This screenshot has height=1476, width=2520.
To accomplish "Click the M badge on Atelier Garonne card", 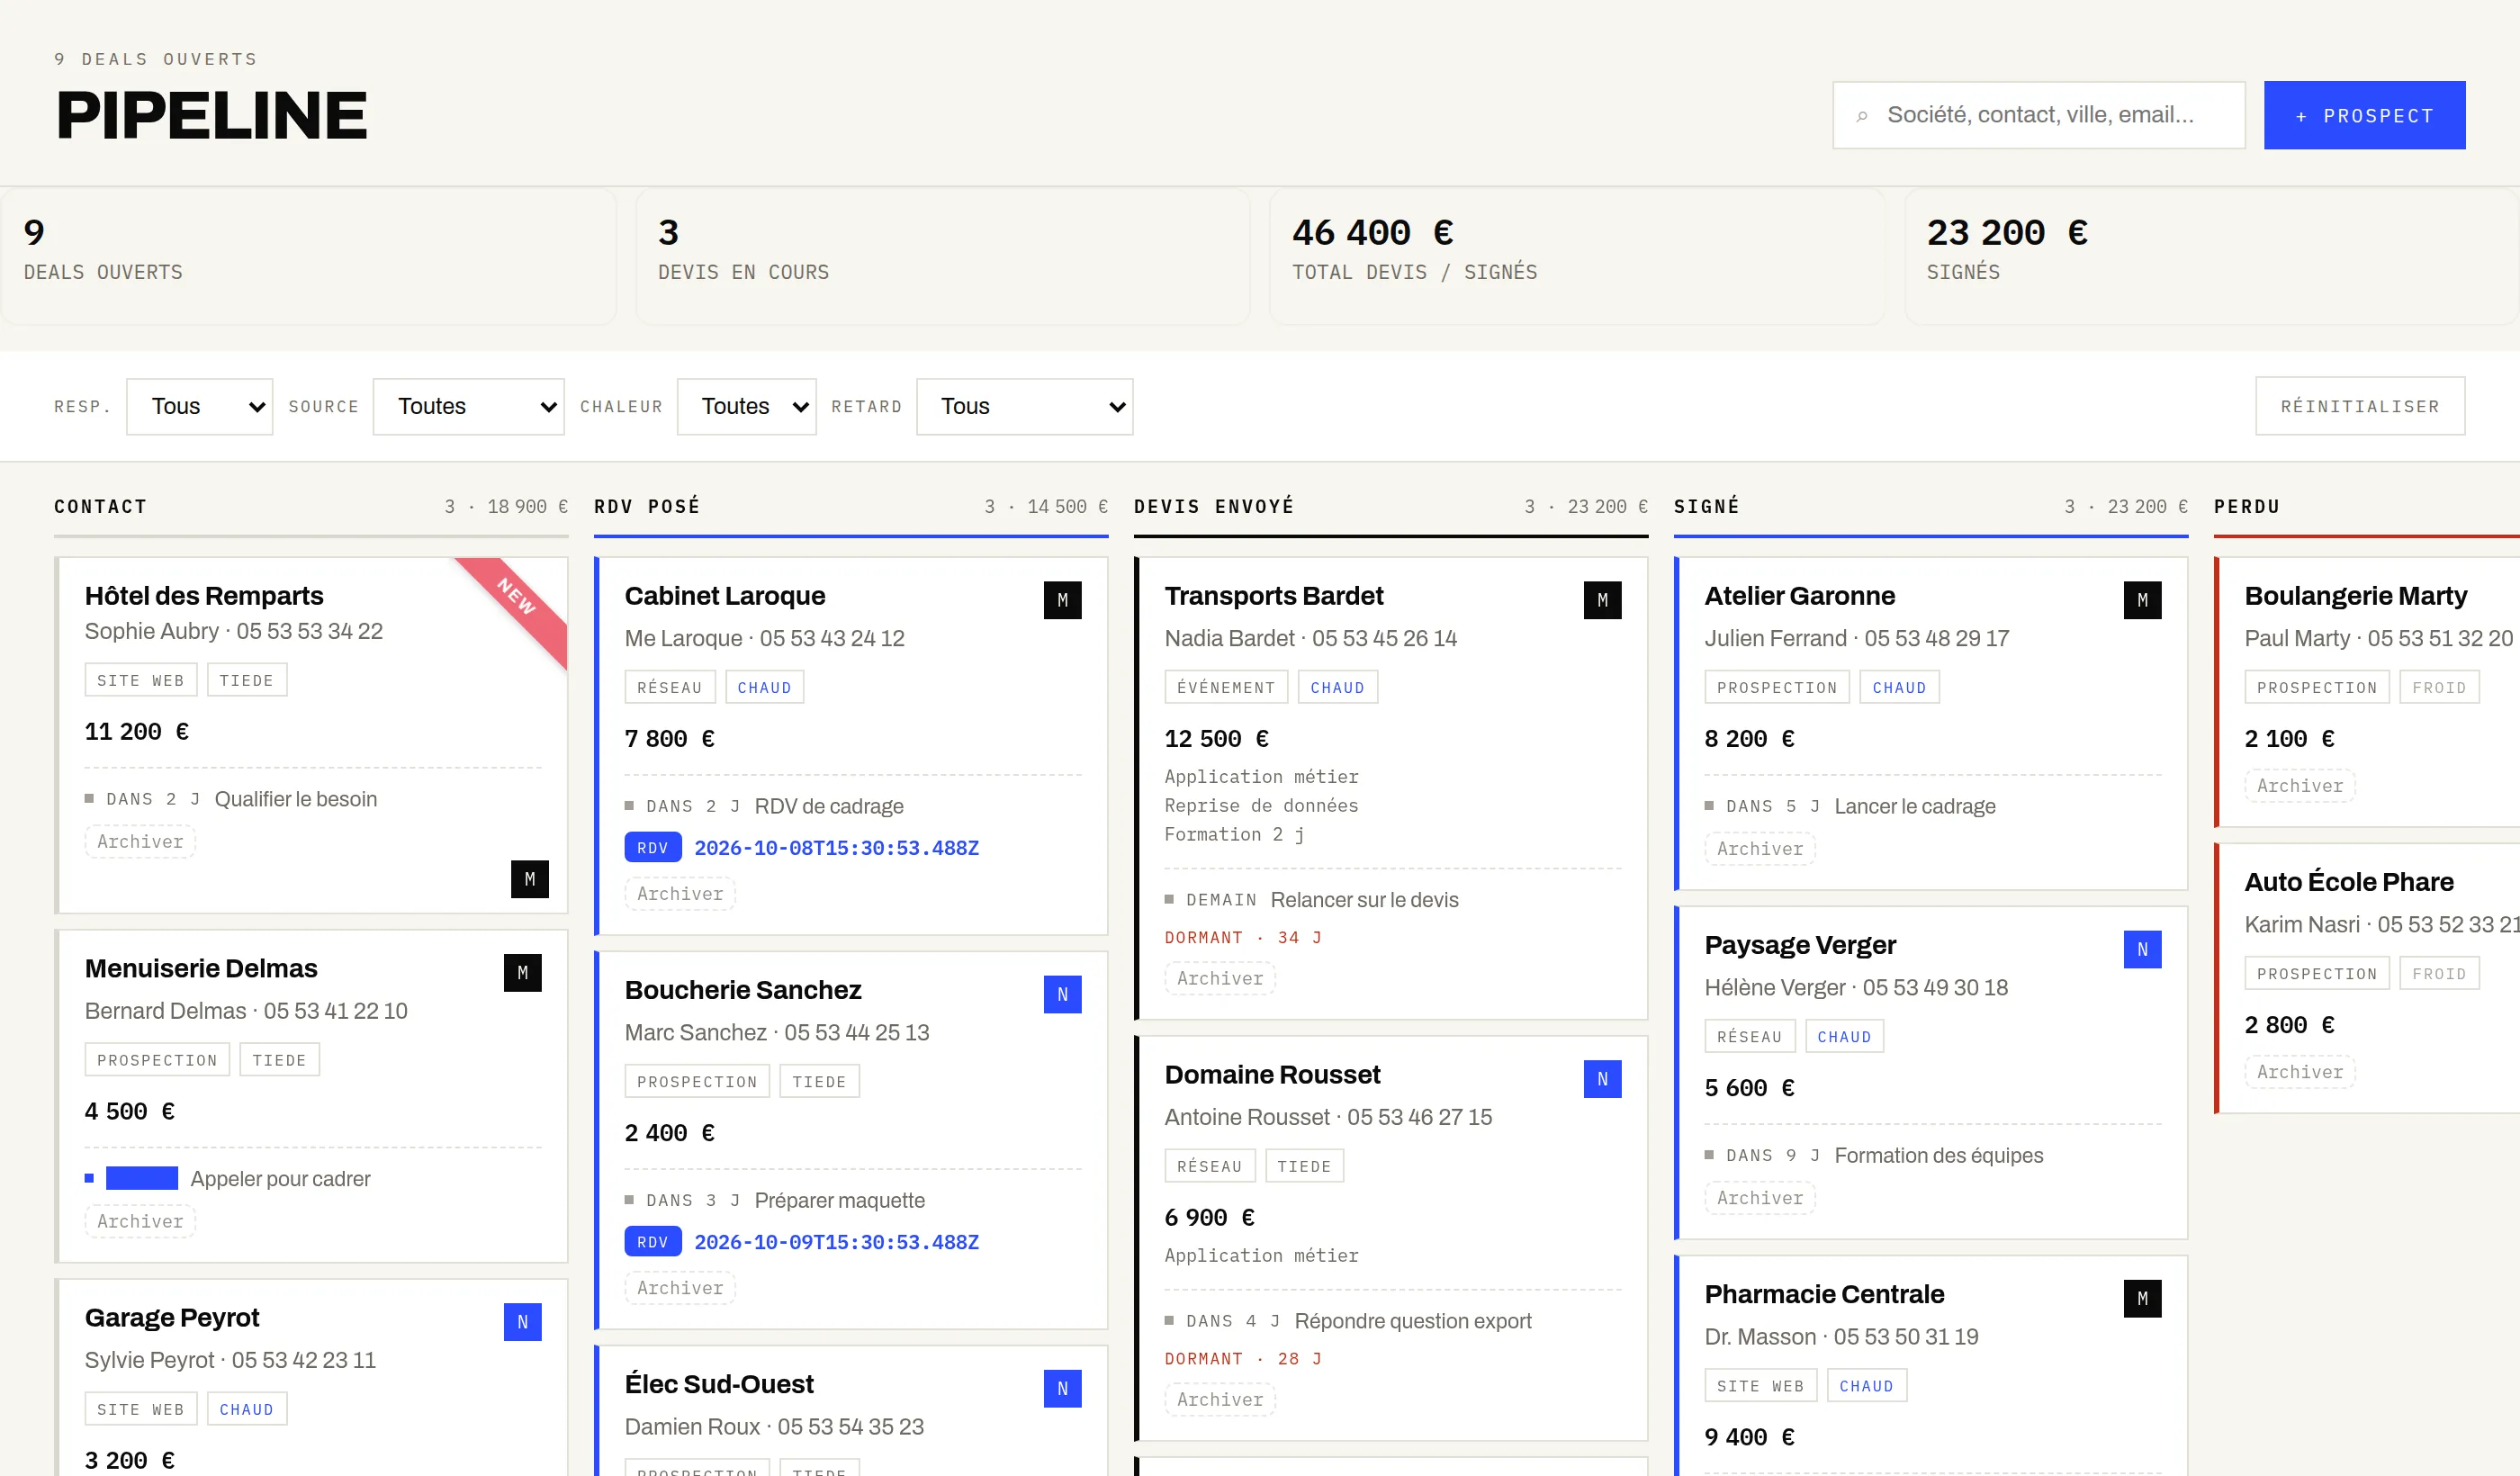I will click(x=2142, y=600).
